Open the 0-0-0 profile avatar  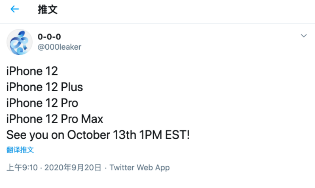coord(20,42)
